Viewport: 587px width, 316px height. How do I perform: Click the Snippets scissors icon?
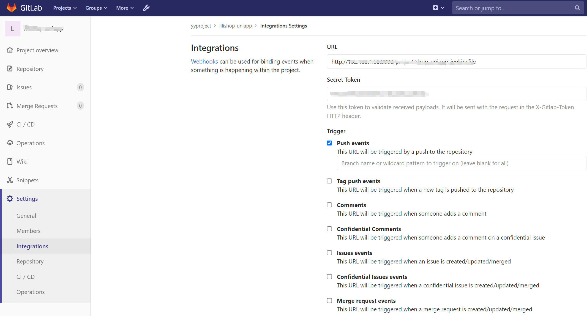pyautogui.click(x=10, y=180)
